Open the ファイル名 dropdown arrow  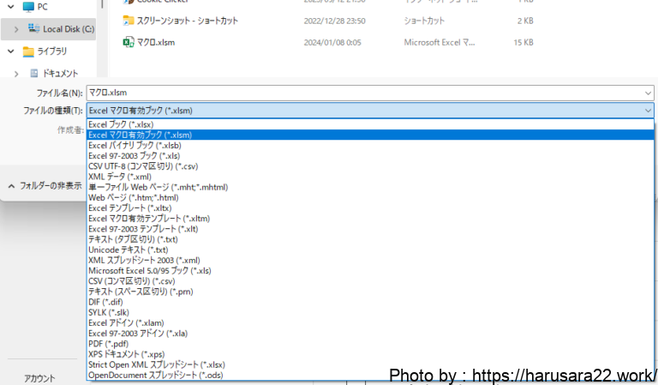point(648,92)
